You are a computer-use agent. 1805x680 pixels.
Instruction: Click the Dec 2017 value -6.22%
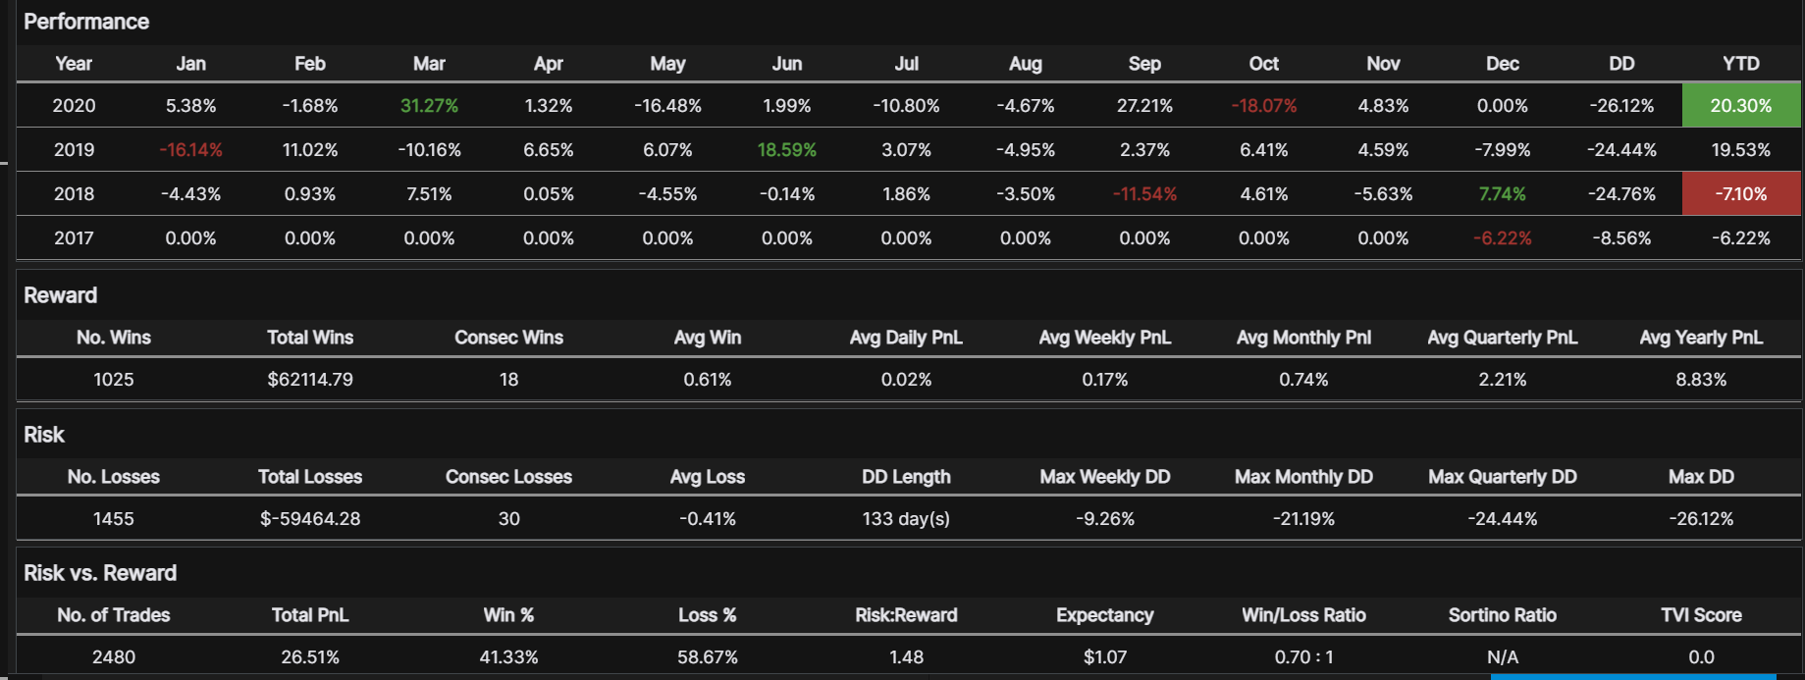click(x=1502, y=238)
